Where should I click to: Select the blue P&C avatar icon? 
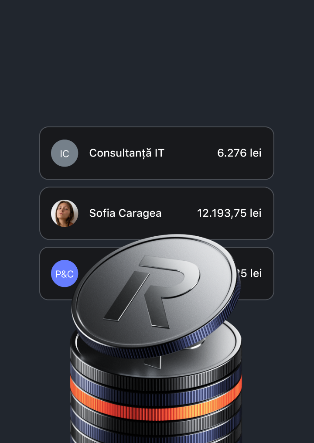[x=65, y=273]
